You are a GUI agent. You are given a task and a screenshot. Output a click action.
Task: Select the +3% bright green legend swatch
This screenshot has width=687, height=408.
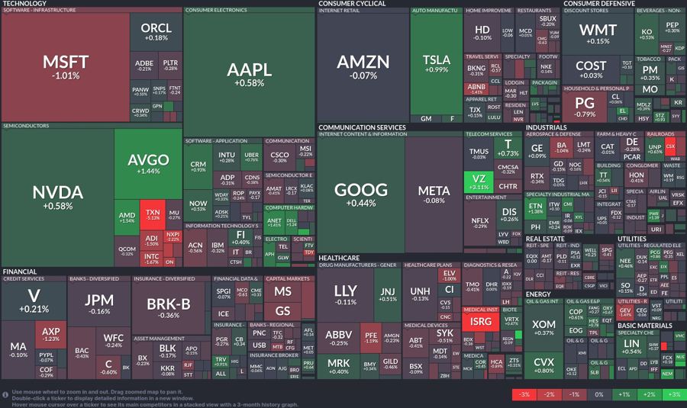673,394
